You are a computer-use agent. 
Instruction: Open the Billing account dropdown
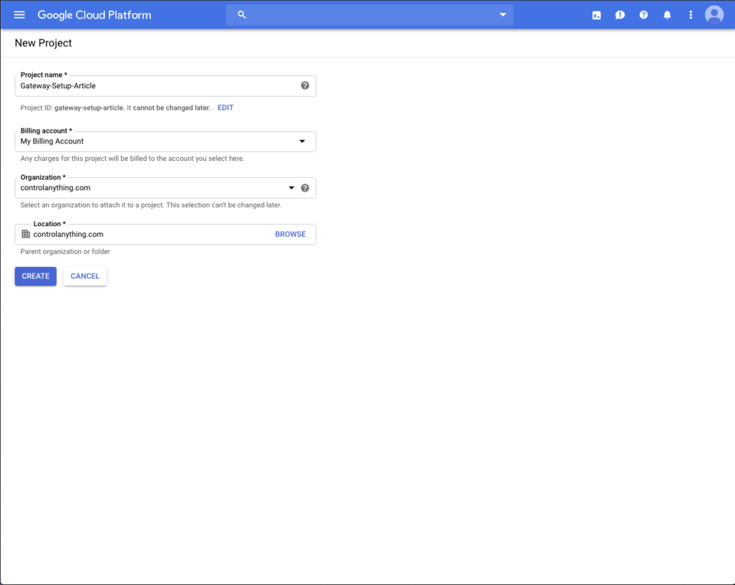click(x=166, y=141)
